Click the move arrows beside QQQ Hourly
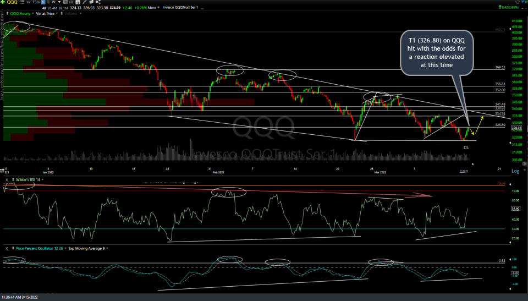The height and width of the screenshot is (301, 528). click(x=7, y=14)
